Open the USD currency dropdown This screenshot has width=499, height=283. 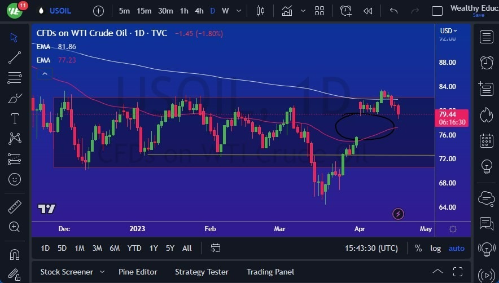click(x=448, y=31)
